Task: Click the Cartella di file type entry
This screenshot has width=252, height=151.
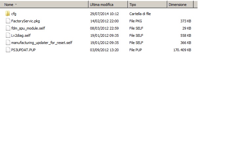Action: click(140, 14)
